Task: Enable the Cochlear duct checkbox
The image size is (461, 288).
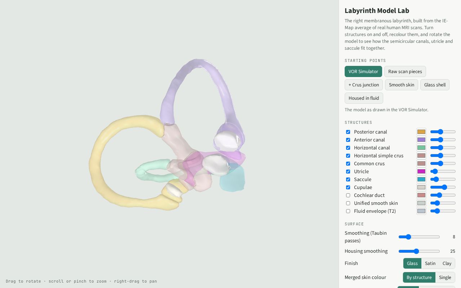Action: (348, 195)
